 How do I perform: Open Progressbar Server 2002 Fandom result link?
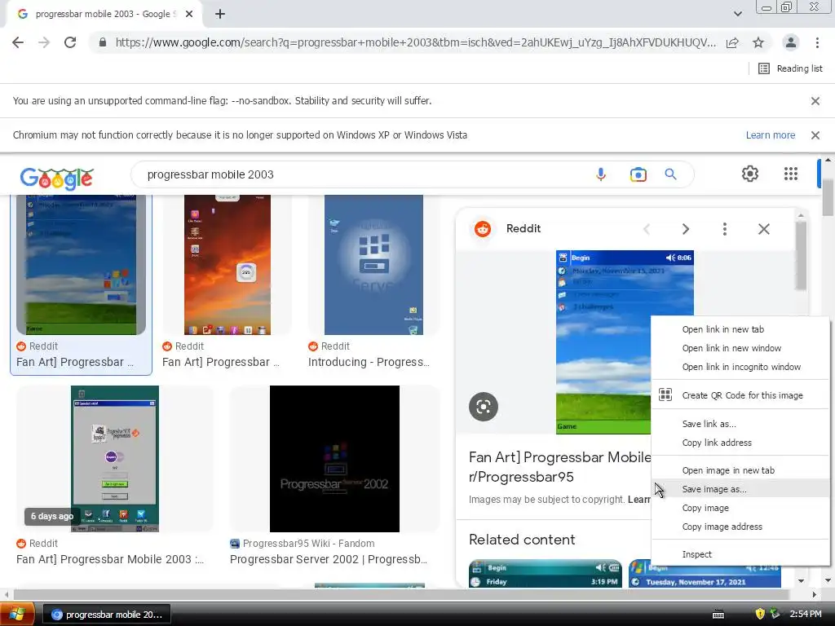pyautogui.click(x=328, y=559)
